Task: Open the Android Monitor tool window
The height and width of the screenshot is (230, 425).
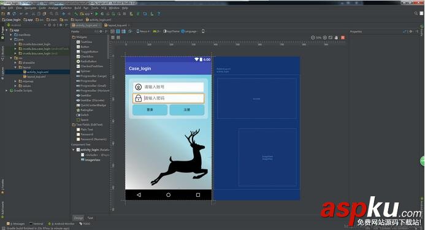Action: 61,224
